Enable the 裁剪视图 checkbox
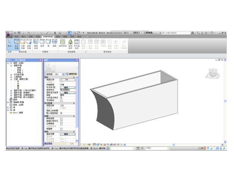Image resolution: width=234 pixels, height=190 pixels. point(62,119)
